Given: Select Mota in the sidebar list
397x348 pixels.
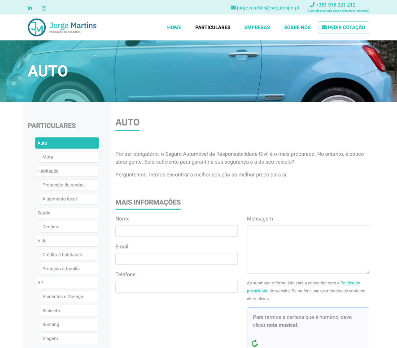Looking at the screenshot, I should (69, 157).
